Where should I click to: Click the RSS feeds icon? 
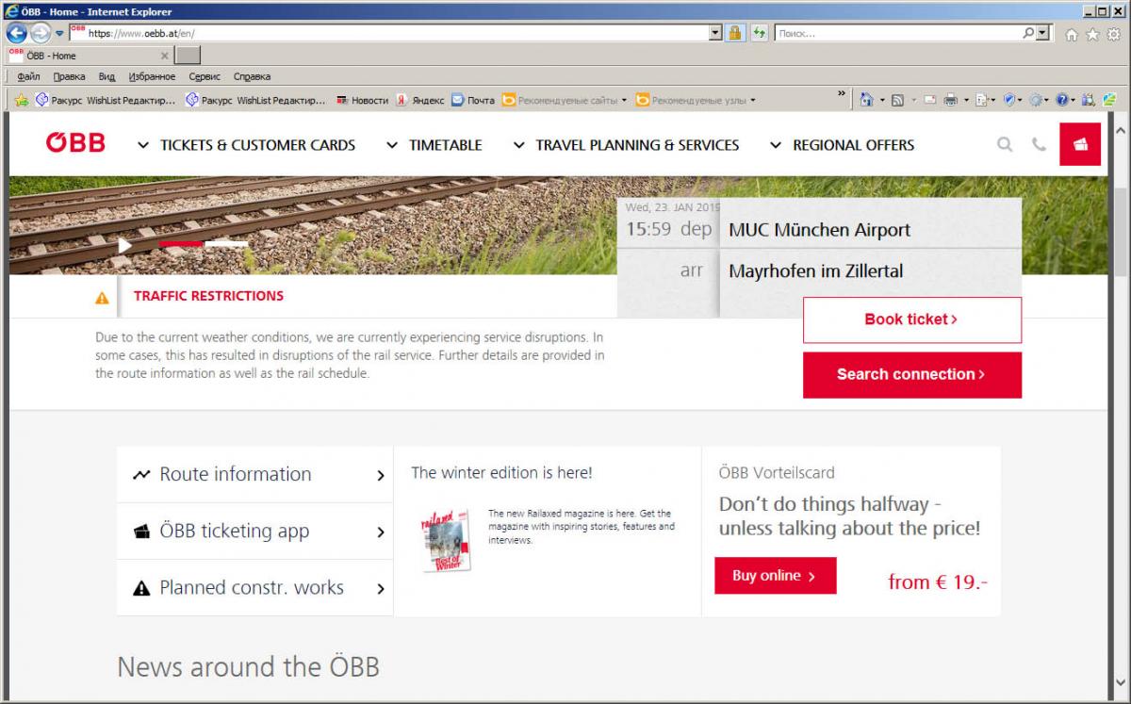click(x=897, y=100)
